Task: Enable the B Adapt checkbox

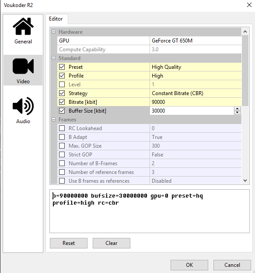Action: point(62,137)
